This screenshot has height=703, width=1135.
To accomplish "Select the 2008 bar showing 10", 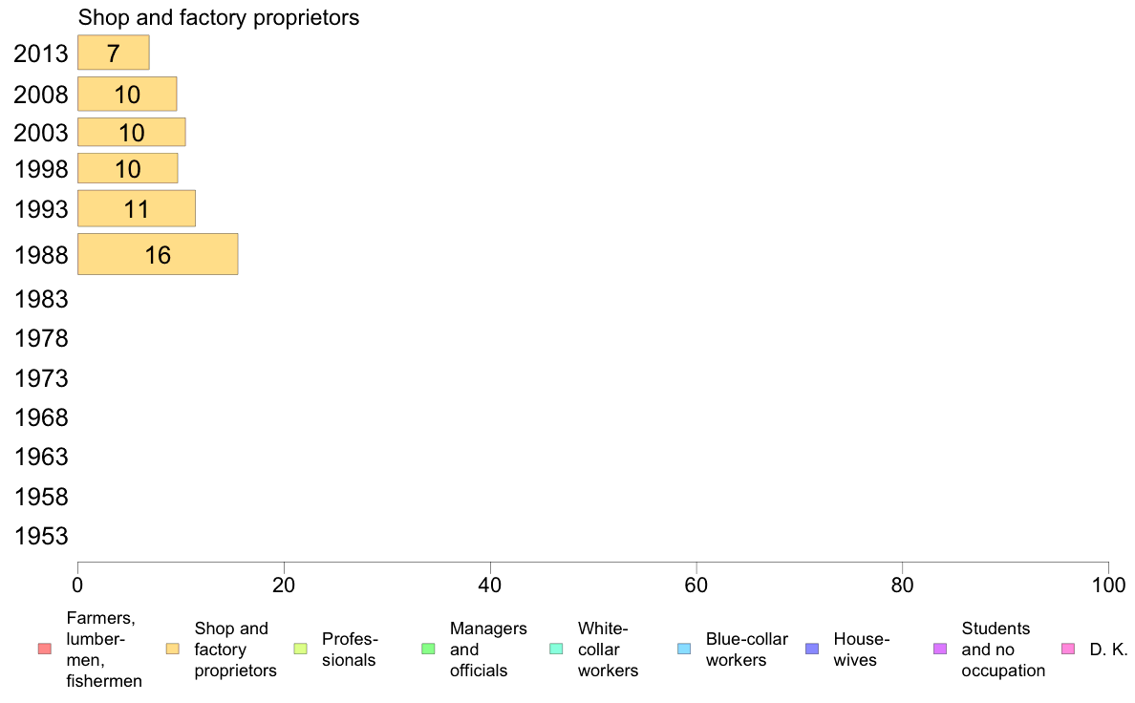I will [126, 94].
